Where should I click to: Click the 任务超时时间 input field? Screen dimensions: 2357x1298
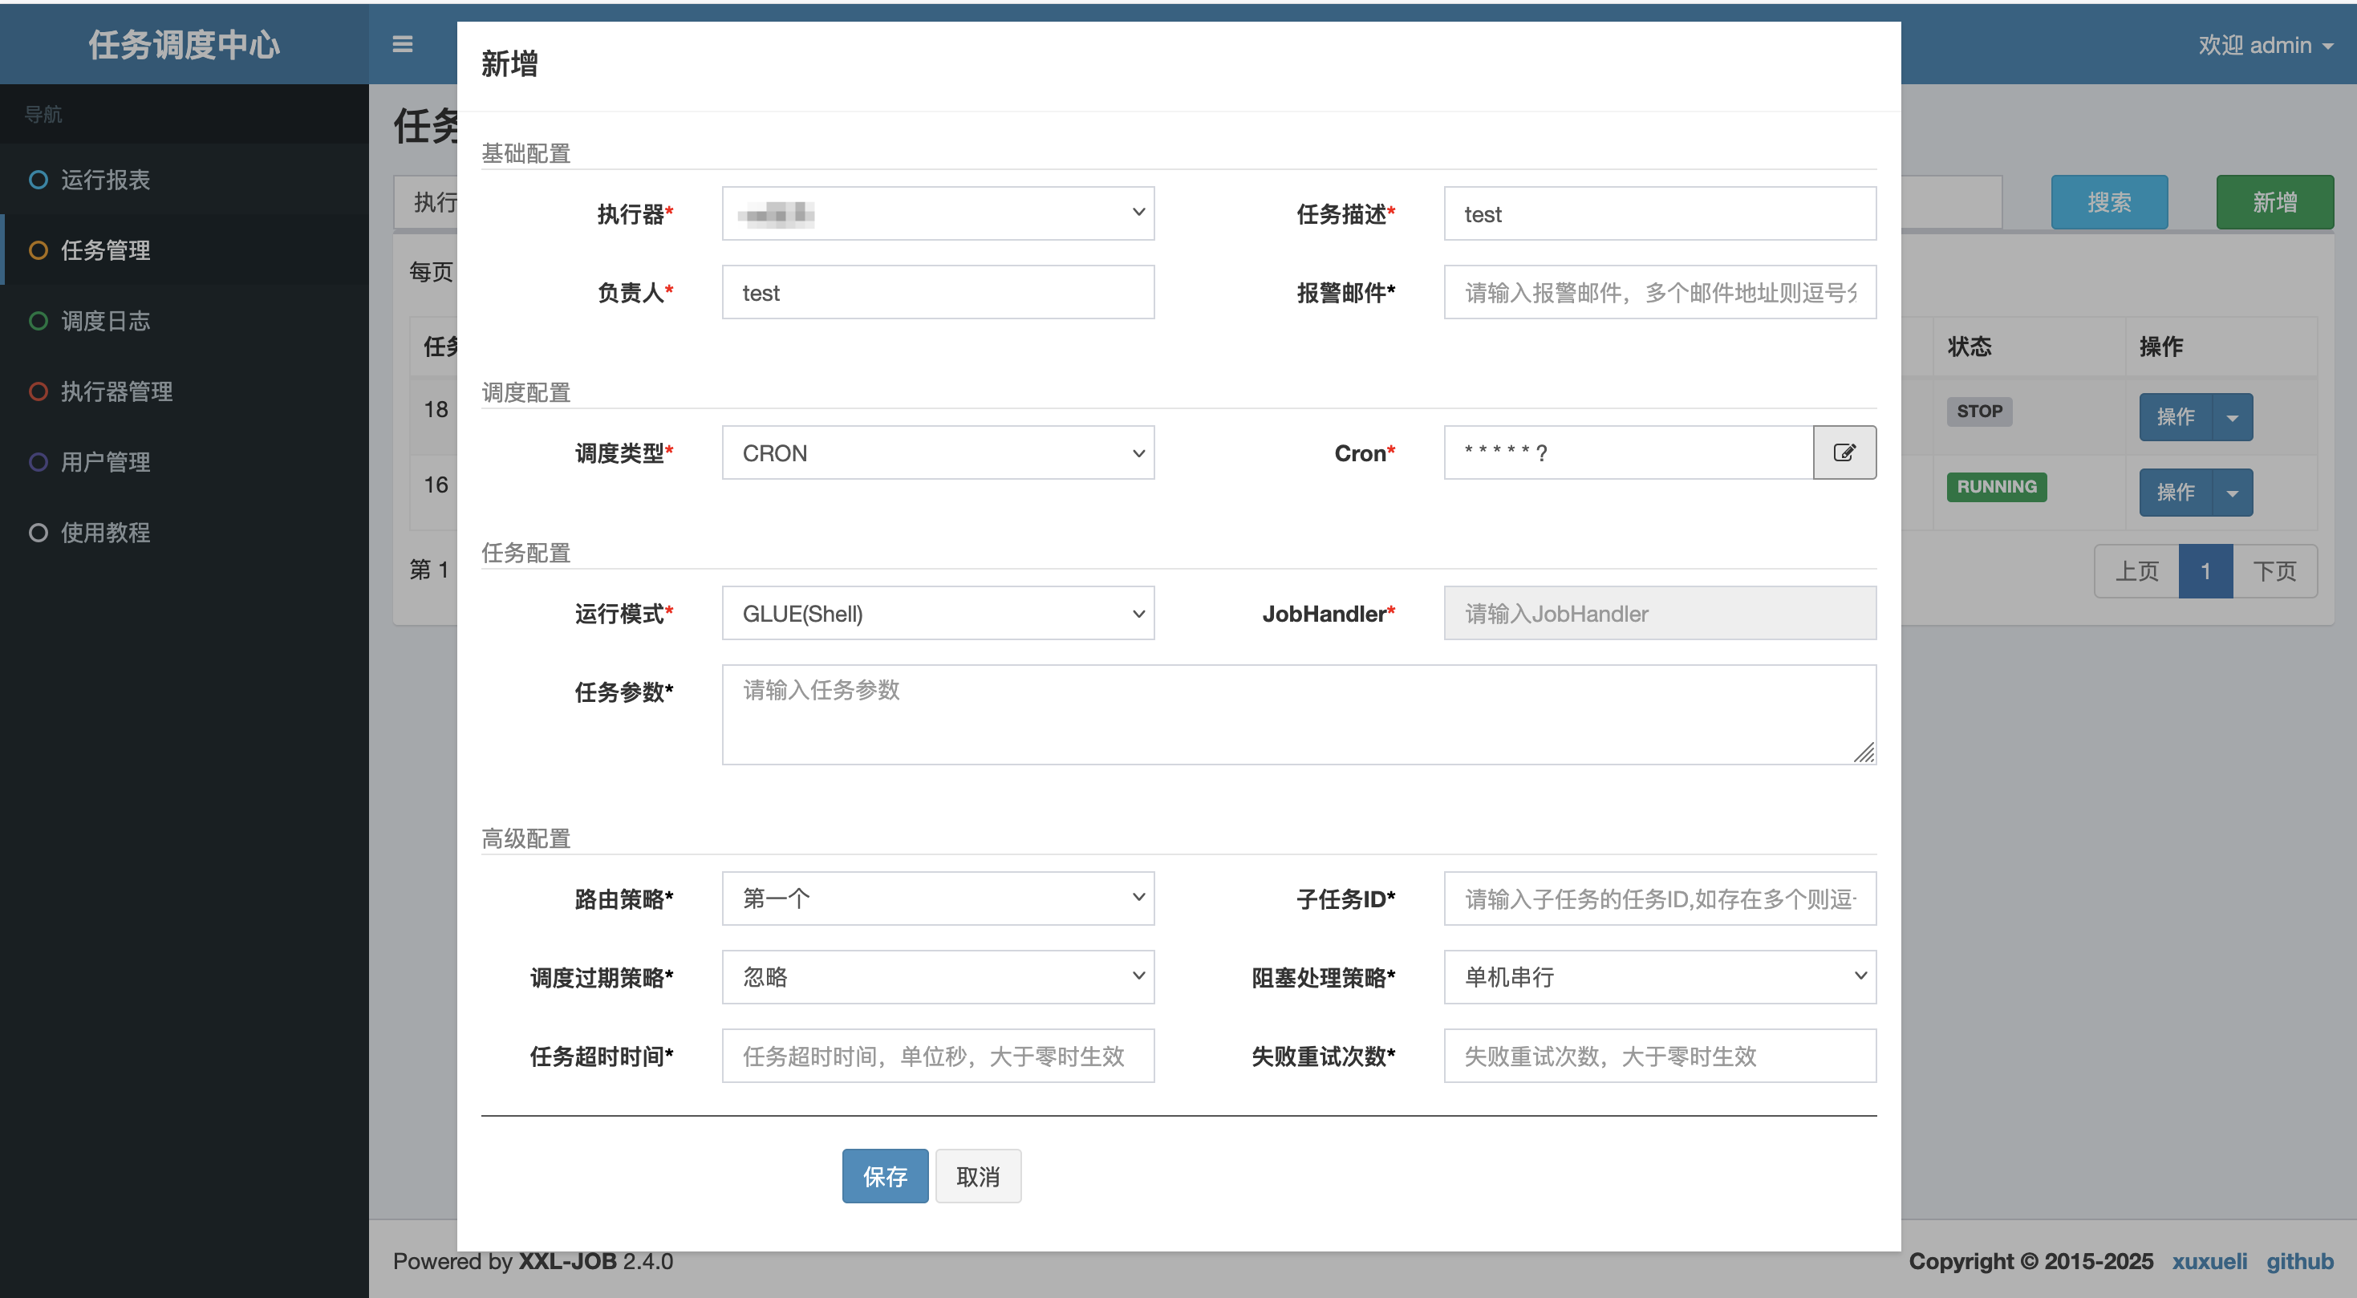click(x=937, y=1056)
